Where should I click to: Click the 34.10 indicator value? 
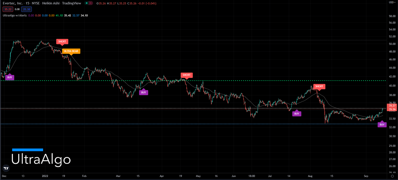[85, 15]
